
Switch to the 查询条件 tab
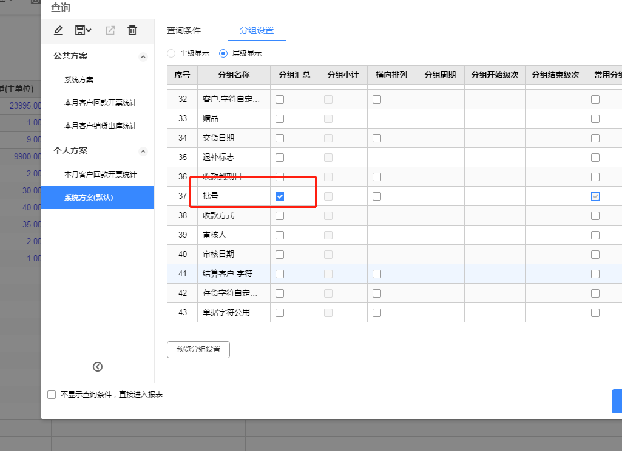click(x=184, y=30)
